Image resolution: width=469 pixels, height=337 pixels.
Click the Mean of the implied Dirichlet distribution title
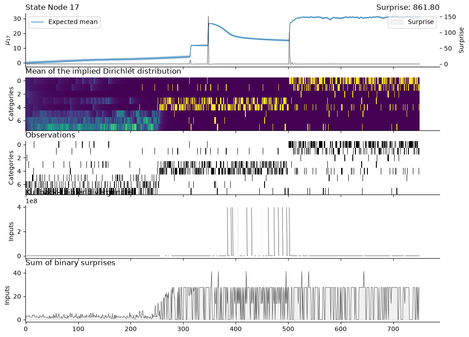click(103, 71)
